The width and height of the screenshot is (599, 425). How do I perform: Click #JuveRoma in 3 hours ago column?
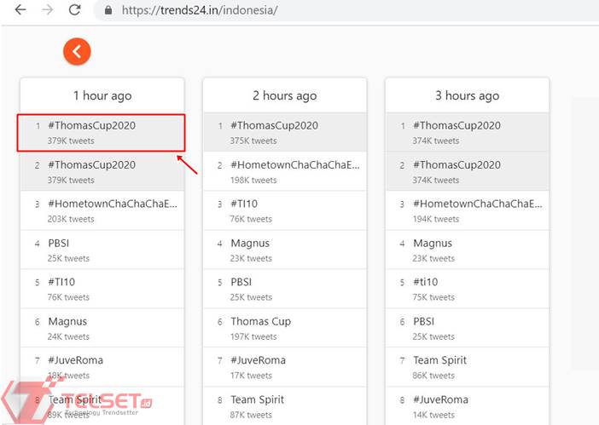pos(440,399)
